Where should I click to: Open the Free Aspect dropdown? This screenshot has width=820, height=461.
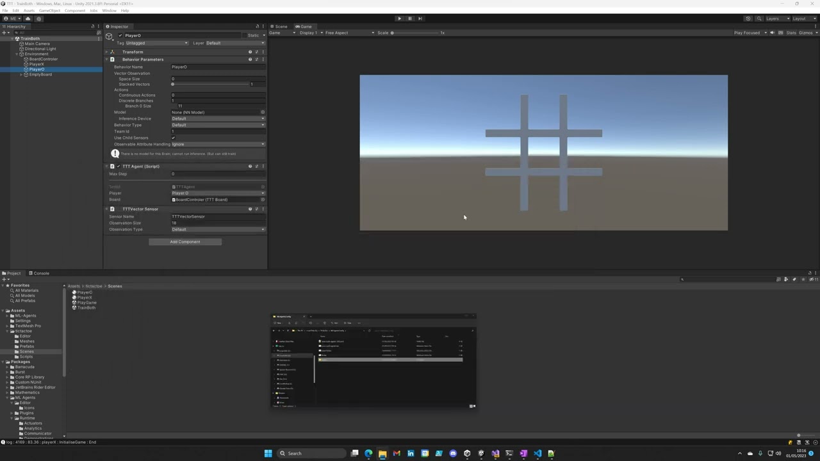pyautogui.click(x=349, y=33)
